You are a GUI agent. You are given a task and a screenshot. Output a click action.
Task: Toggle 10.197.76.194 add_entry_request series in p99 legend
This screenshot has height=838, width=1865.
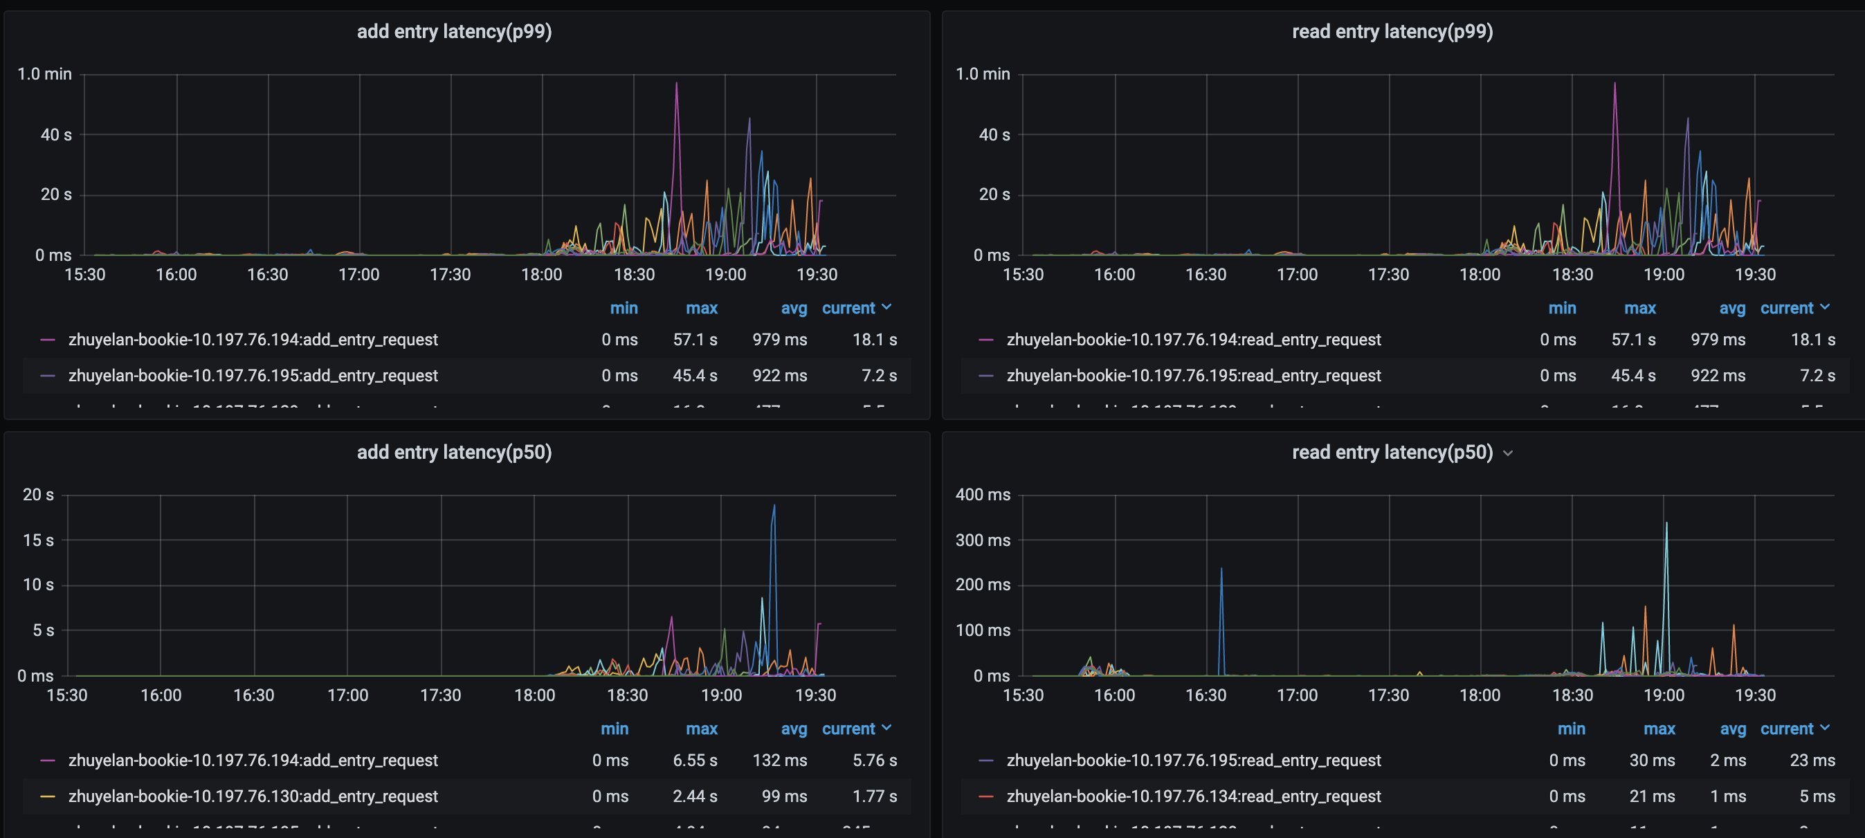[253, 339]
